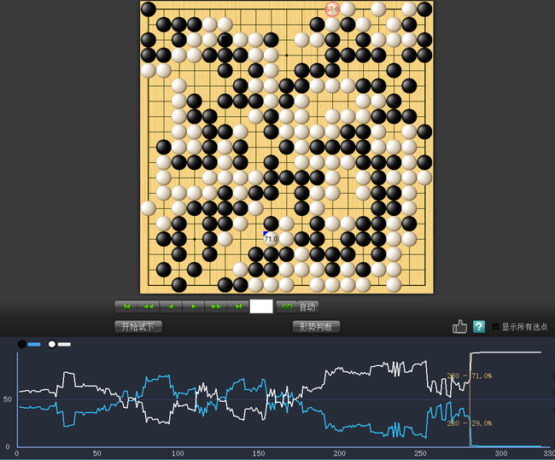Click the thumbs-up like icon
This screenshot has width=555, height=460.
tap(459, 327)
